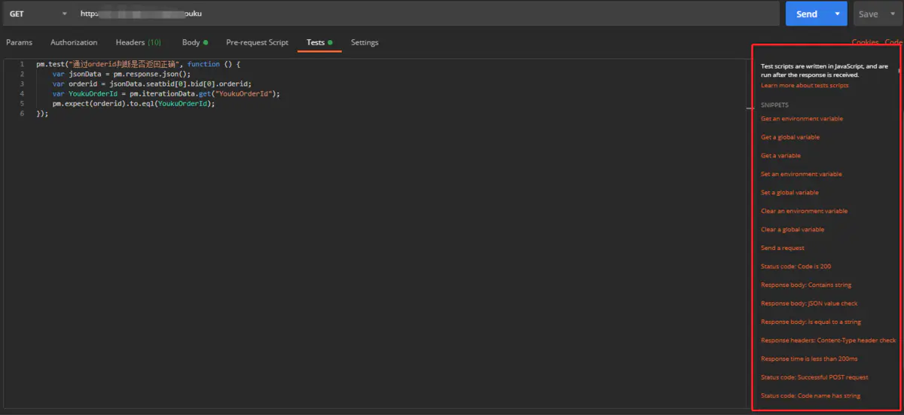This screenshot has height=415, width=904.
Task: Click the 'var jsonData = pm.response.json();' line
Action: click(x=121, y=75)
